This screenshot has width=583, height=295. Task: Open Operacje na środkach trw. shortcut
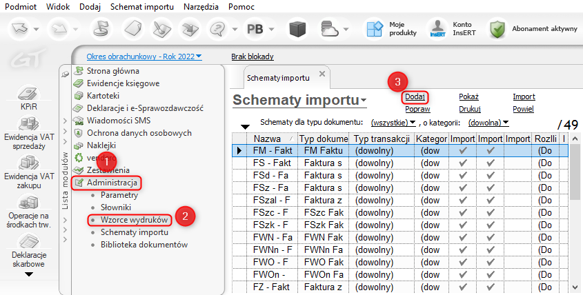(x=29, y=212)
